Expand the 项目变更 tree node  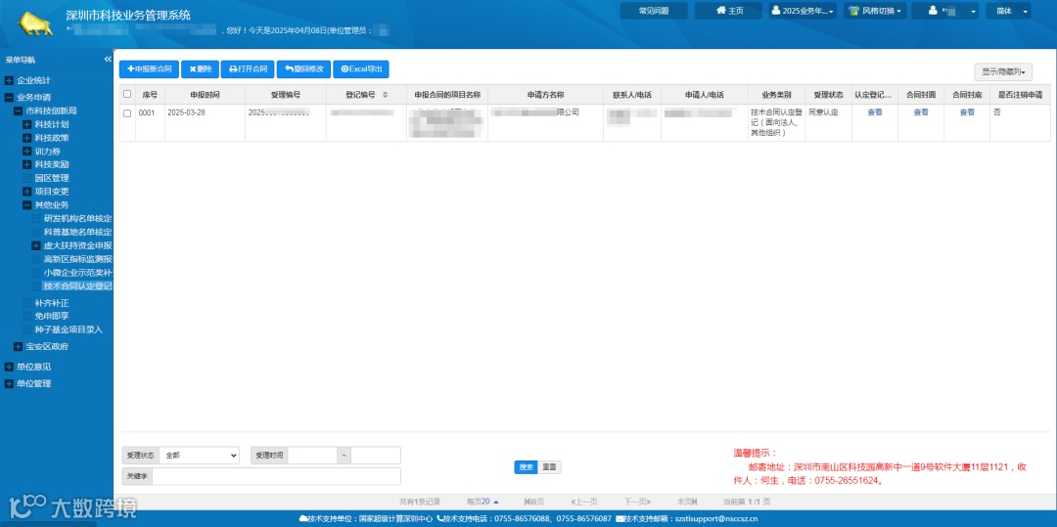27,191
